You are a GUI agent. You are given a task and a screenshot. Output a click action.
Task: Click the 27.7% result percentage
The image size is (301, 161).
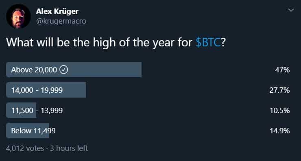[x=279, y=90]
